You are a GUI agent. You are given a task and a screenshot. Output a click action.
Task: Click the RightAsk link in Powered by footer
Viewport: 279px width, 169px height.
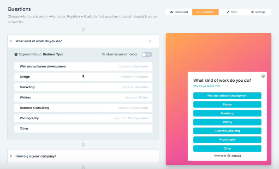point(236,156)
